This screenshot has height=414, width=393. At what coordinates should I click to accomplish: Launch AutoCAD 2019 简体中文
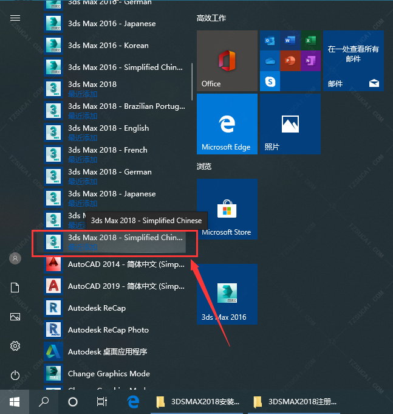tap(115, 286)
